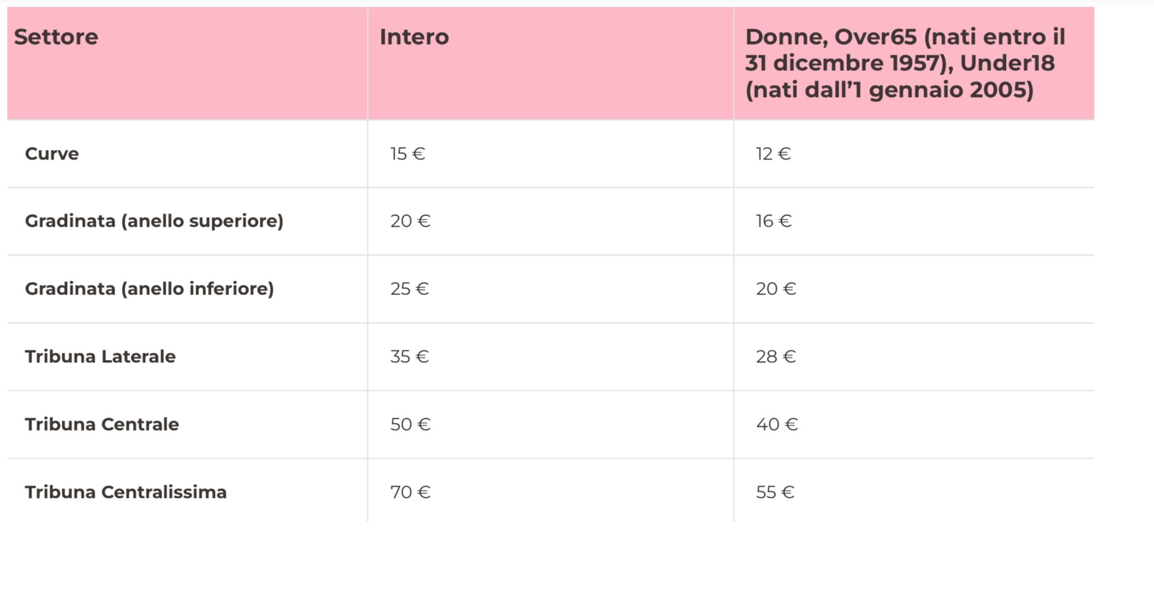Click the 16 € reduced price cell
Image resolution: width=1154 pixels, height=593 pixels.
coord(774,221)
